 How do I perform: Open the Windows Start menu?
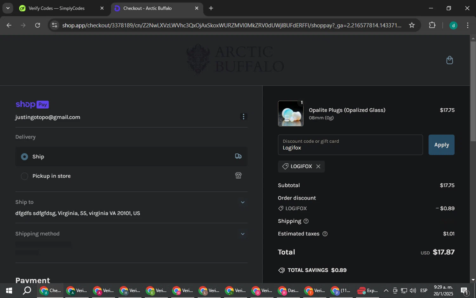[x=9, y=290]
